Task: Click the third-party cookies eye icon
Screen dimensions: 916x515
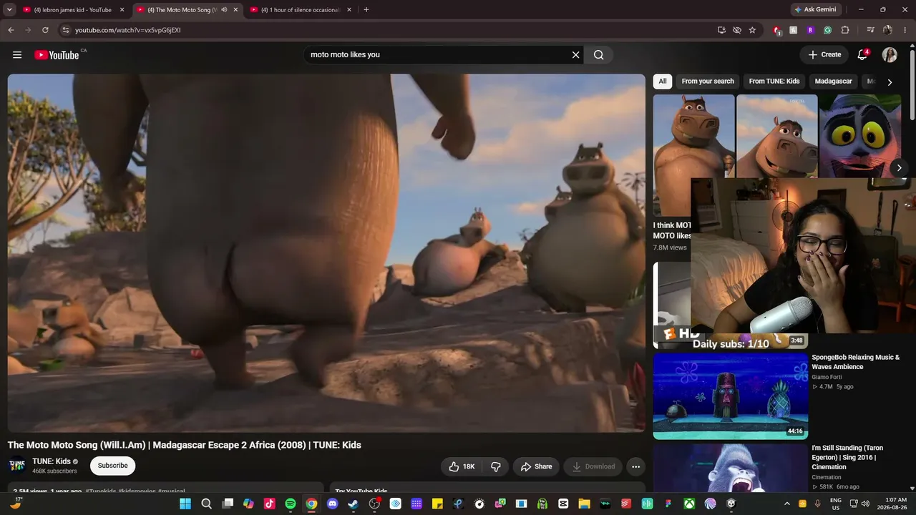Action: [737, 30]
